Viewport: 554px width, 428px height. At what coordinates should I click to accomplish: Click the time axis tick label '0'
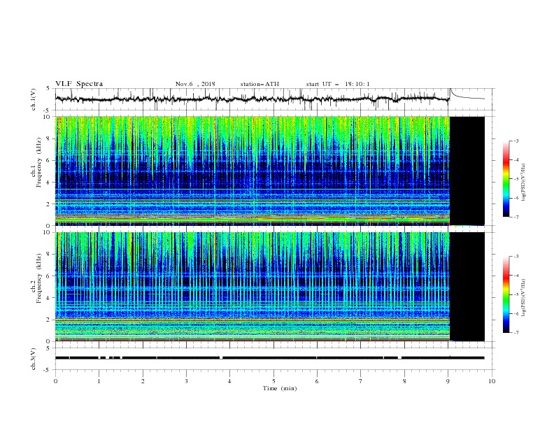[x=55, y=381]
